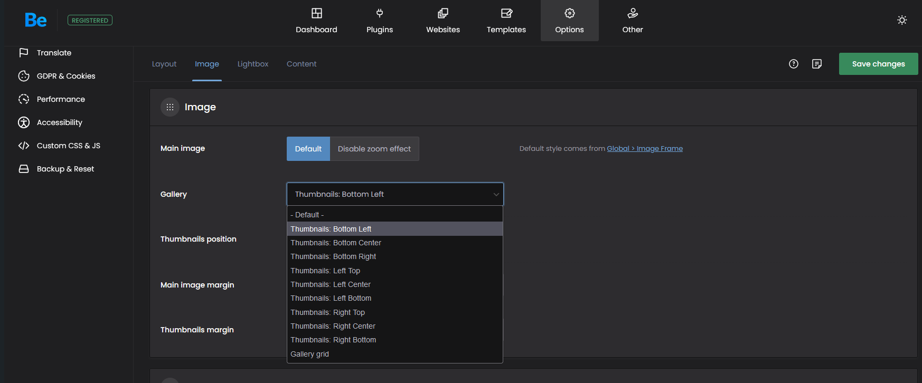Open the Templates section
Image resolution: width=922 pixels, height=383 pixels.
[506, 21]
